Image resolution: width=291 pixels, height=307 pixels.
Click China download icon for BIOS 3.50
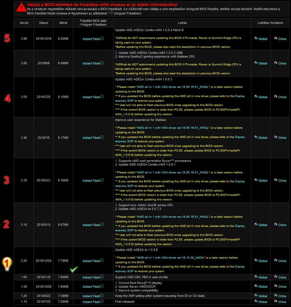[x=276, y=97]
